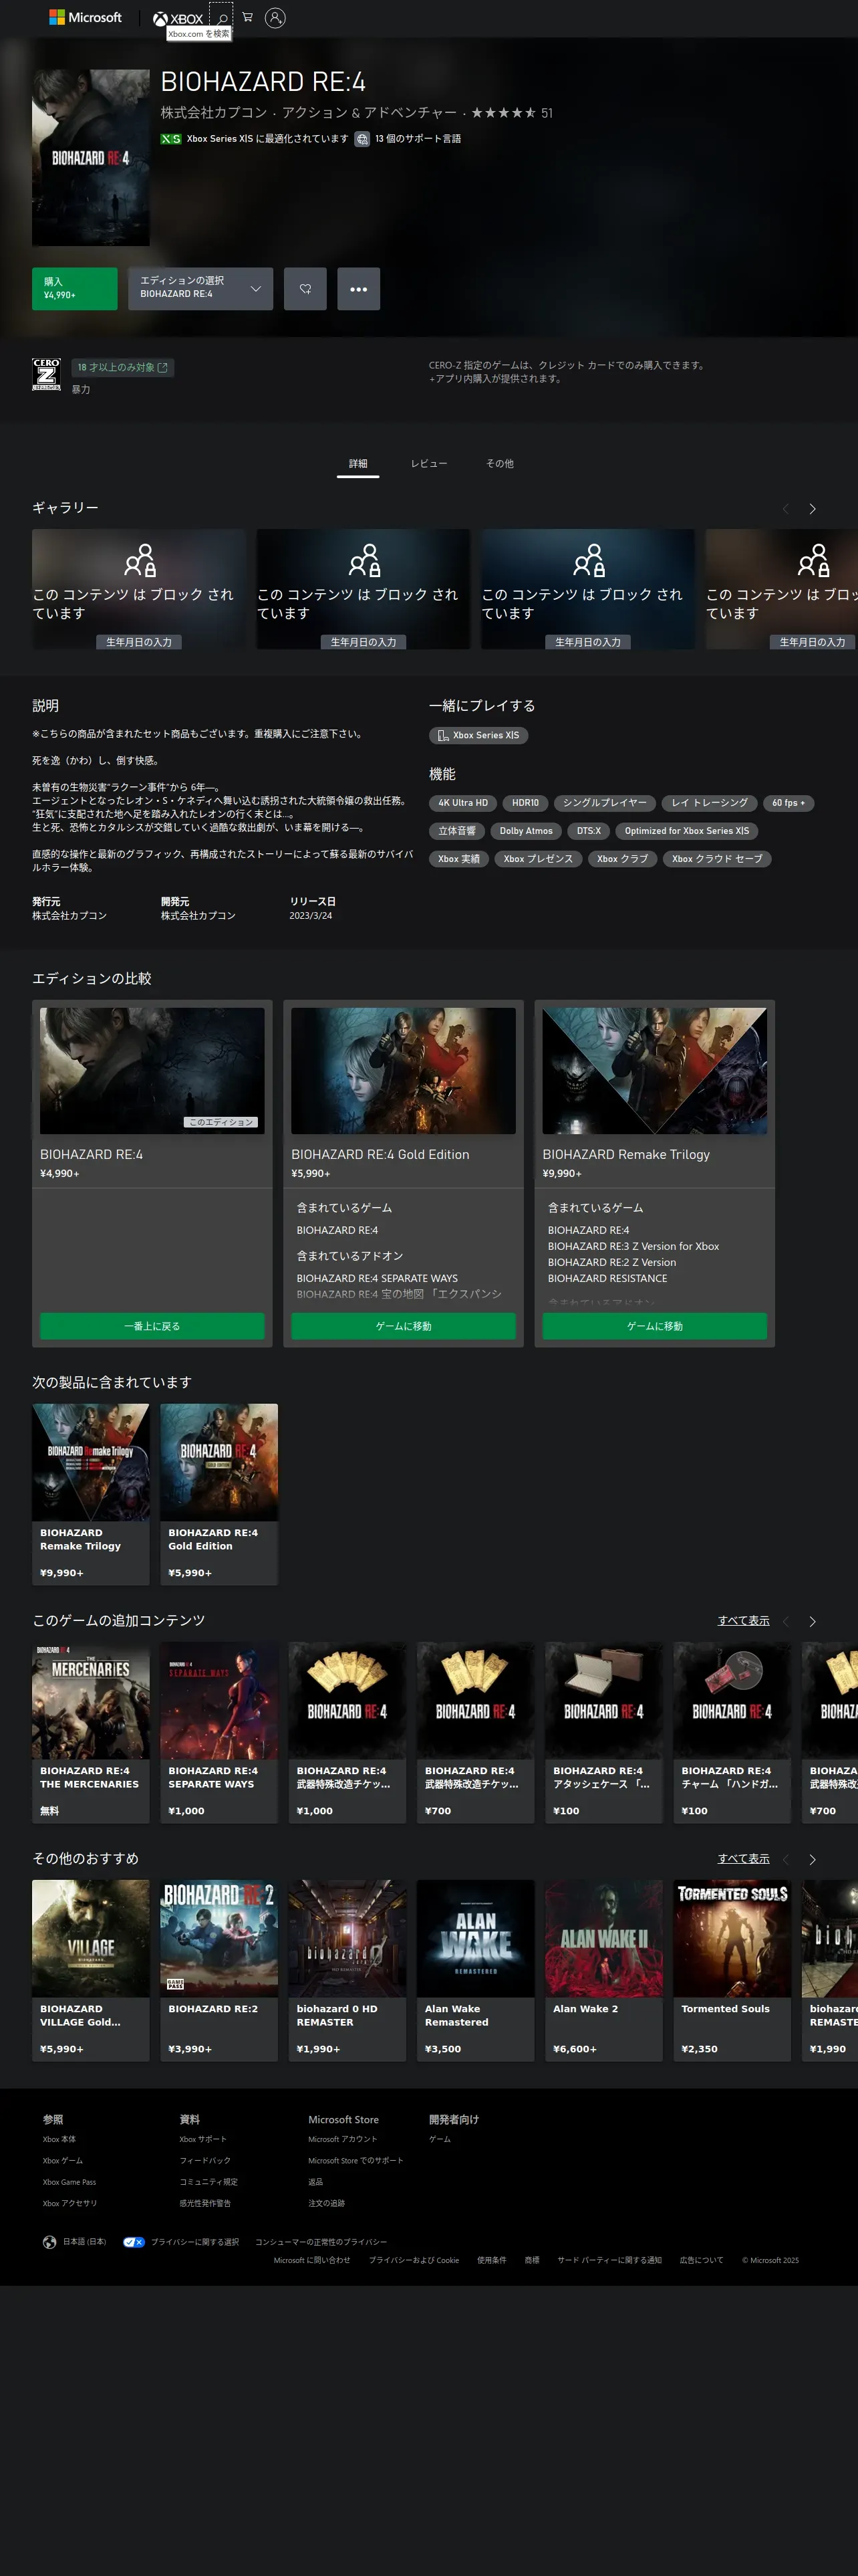Show next recommendations arrow
Screen dimensions: 858x2576
(812, 1859)
